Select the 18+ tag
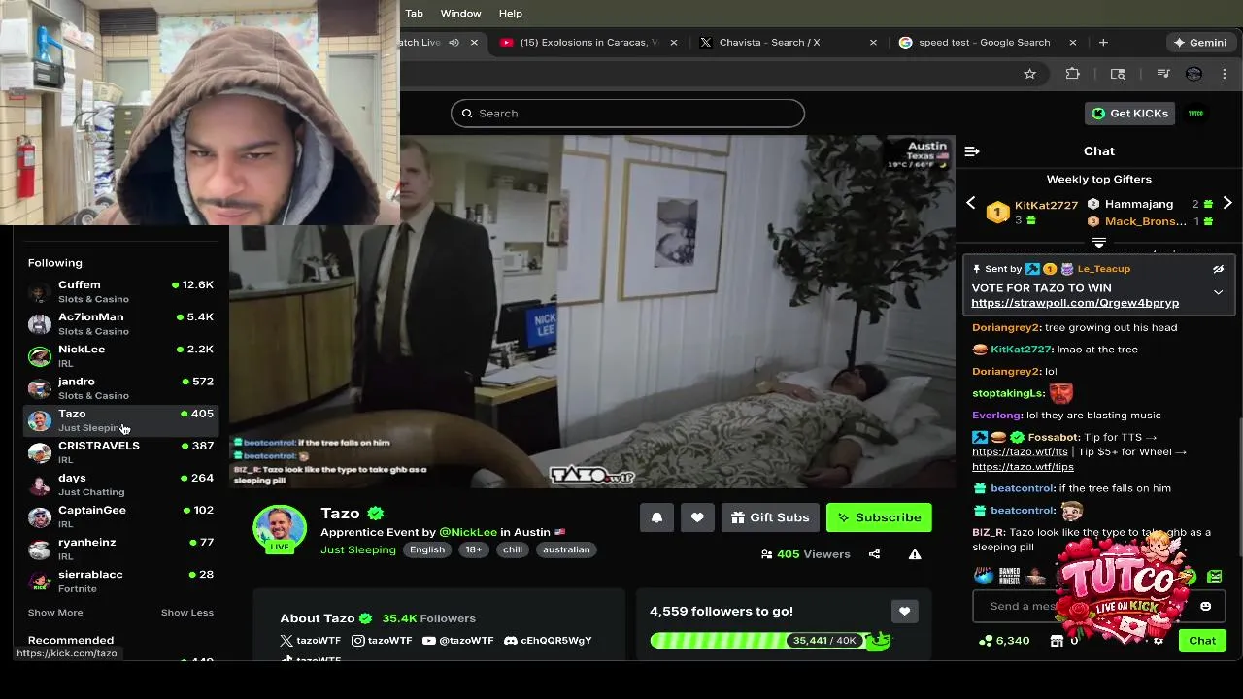1243x699 pixels. (x=473, y=549)
